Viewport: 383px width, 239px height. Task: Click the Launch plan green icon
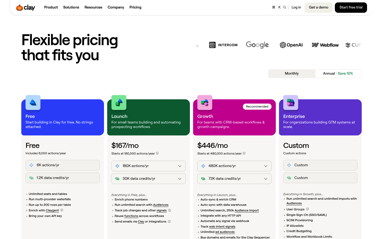coord(119,103)
